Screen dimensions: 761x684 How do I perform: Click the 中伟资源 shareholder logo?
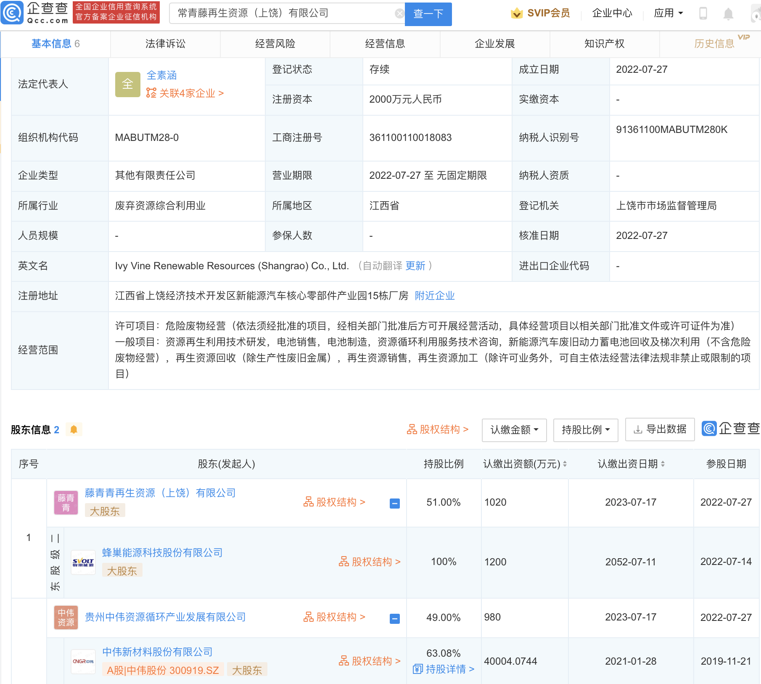coord(66,618)
